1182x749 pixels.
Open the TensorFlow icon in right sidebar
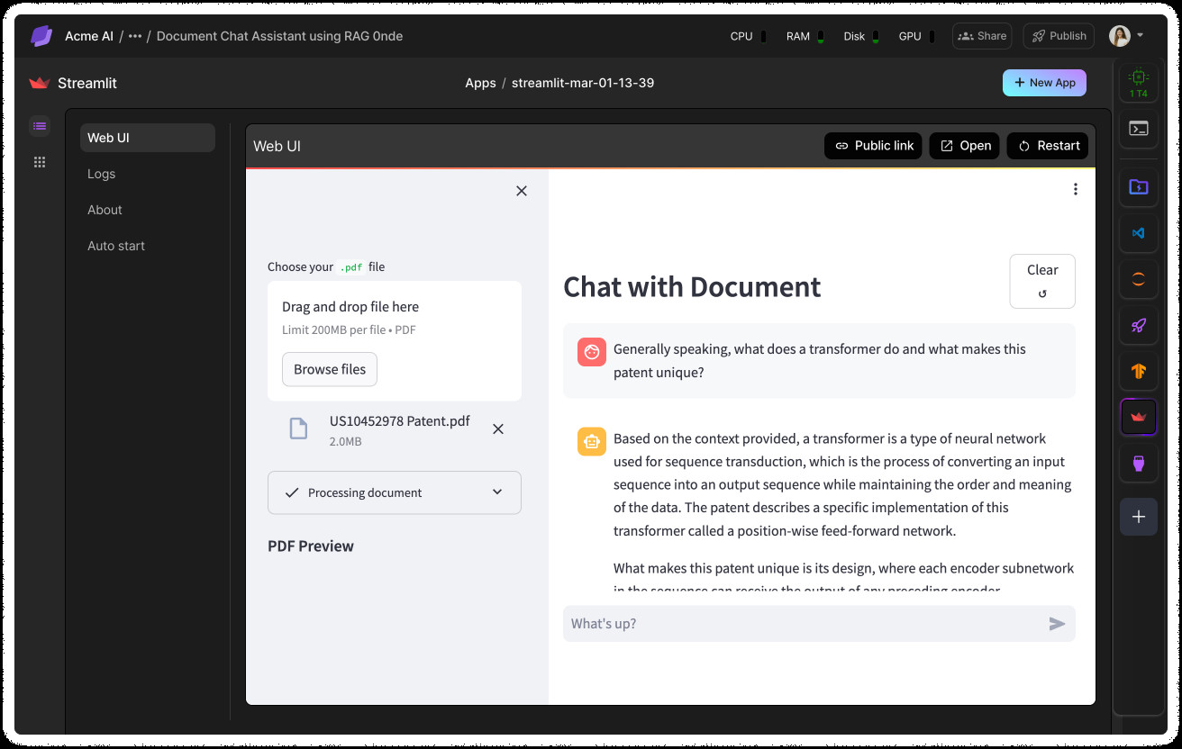tap(1139, 370)
